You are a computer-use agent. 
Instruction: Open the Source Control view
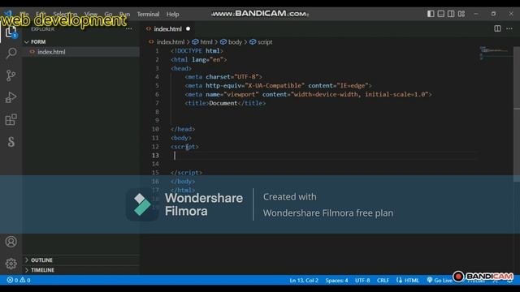(x=11, y=75)
